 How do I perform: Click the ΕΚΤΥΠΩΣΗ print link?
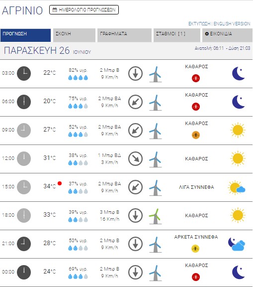coord(199,23)
